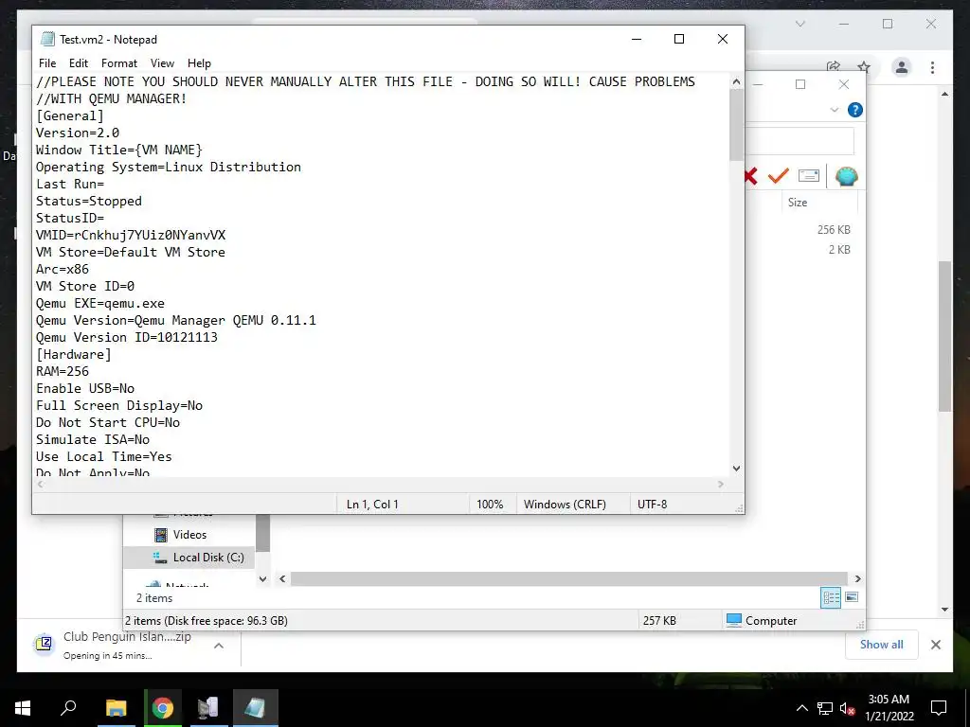Click the navigation pane scroll down arrow
Image resolution: width=970 pixels, height=727 pixels.
[262, 579]
